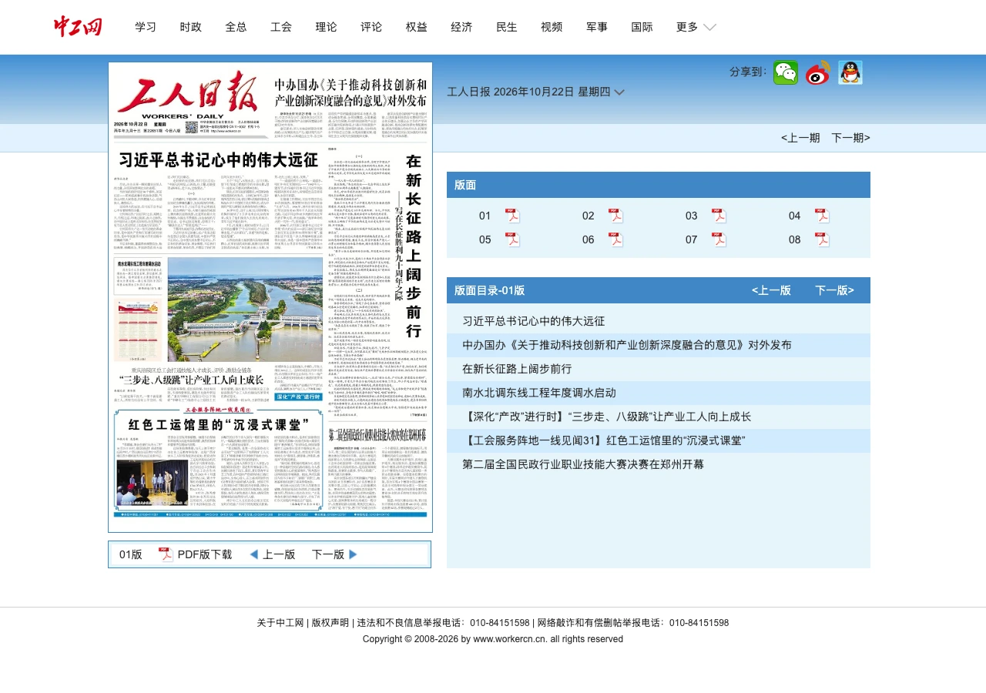Viewport: 986px width, 693px height.
Task: Open PDF icon for page 03
Action: (x=719, y=216)
